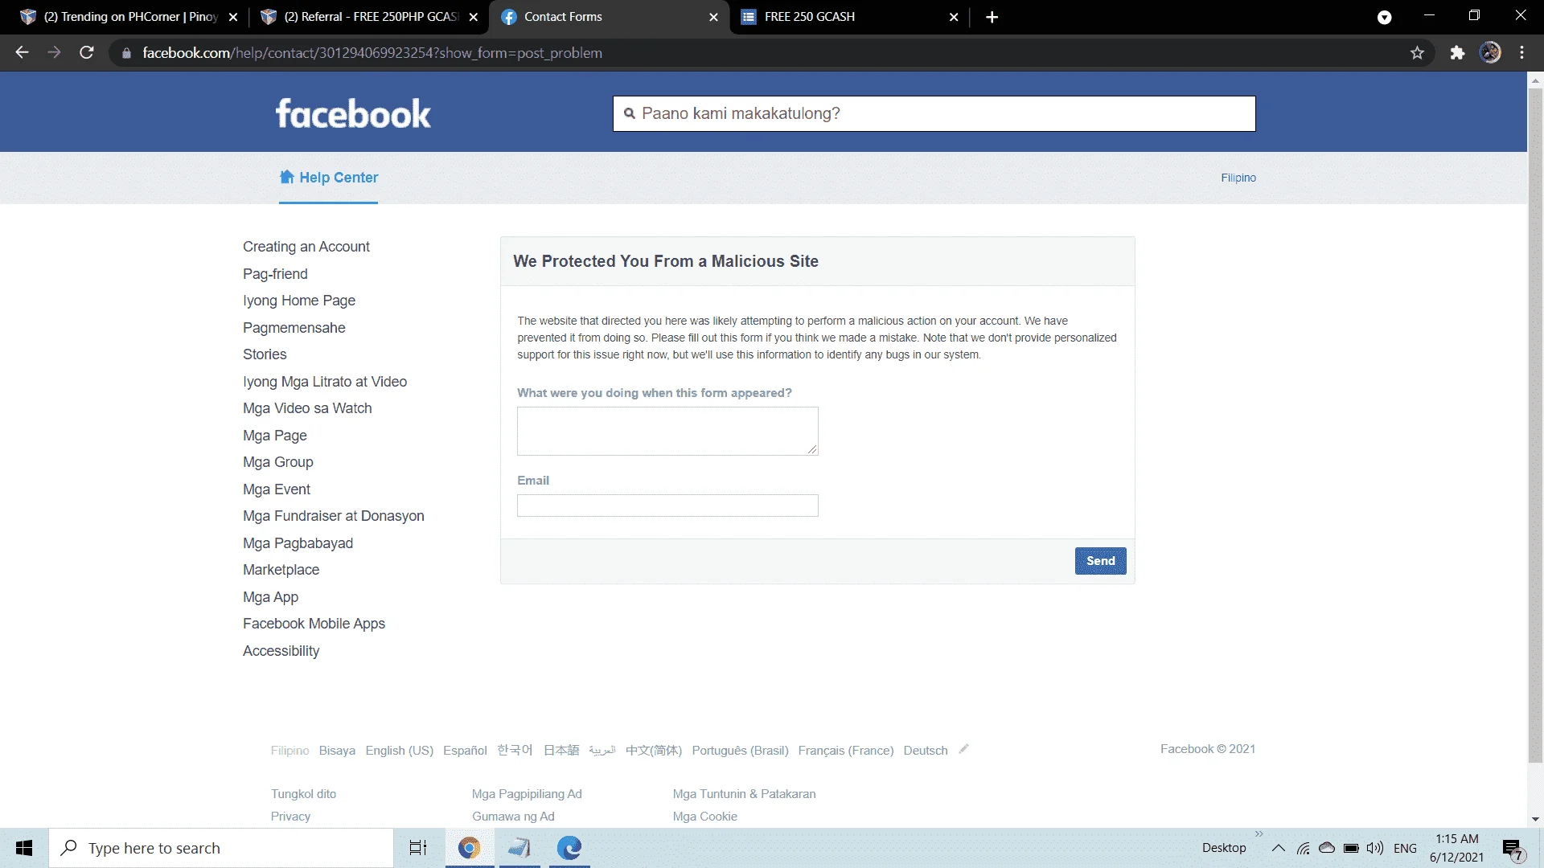The image size is (1544, 868).
Task: Open the Privacy footer link
Action: (x=290, y=817)
